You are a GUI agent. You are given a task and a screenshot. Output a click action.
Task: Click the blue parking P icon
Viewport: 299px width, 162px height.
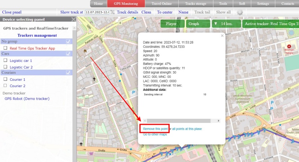[x=133, y=92]
